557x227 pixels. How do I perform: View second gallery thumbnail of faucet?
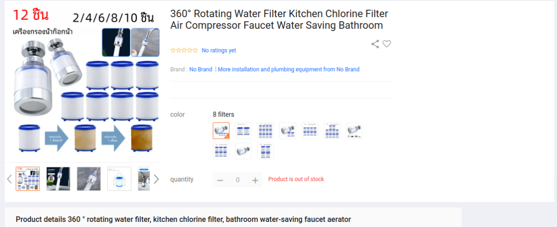point(58,179)
